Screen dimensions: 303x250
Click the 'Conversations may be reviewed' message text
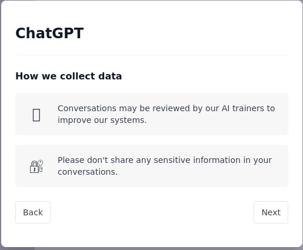(x=167, y=114)
